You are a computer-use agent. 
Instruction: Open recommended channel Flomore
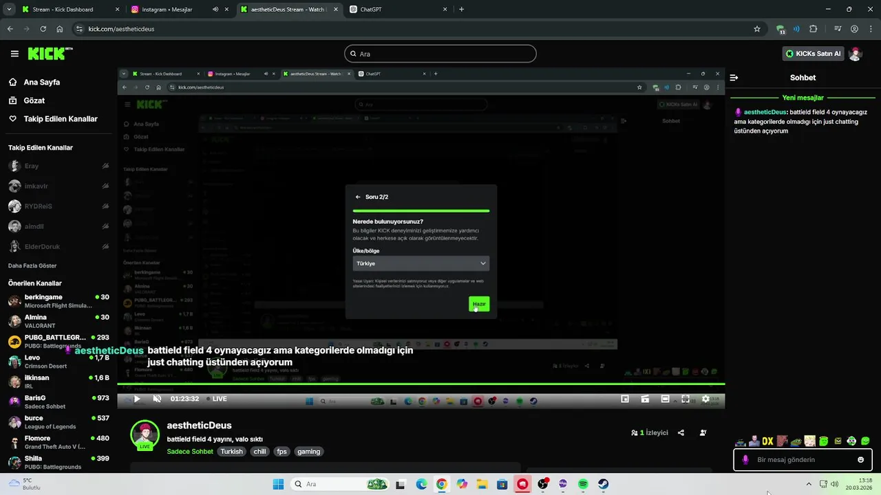click(58, 442)
